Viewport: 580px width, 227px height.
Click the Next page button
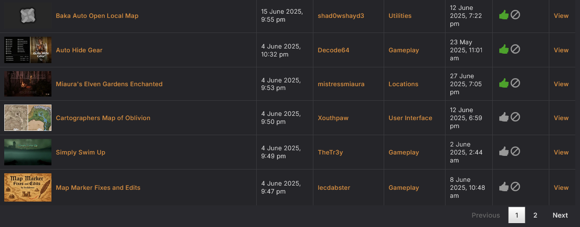coord(560,215)
